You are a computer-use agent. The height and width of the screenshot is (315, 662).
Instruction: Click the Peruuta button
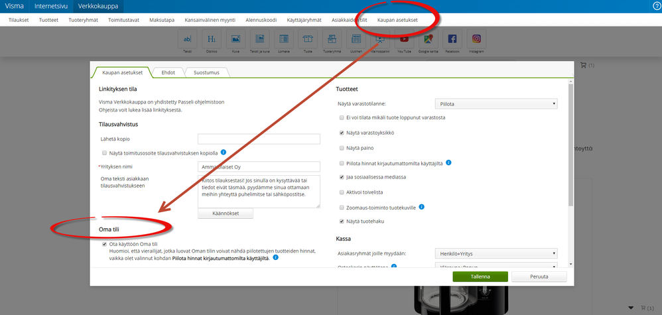click(x=539, y=277)
